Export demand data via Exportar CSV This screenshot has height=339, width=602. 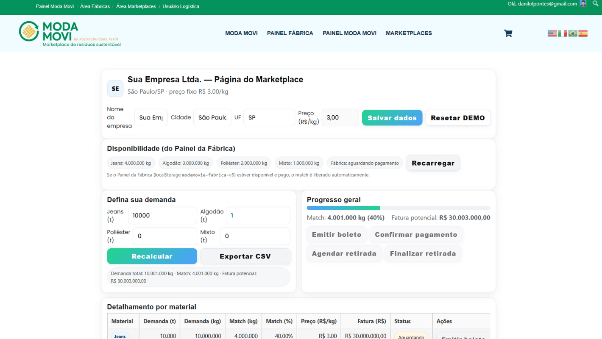pyautogui.click(x=245, y=256)
